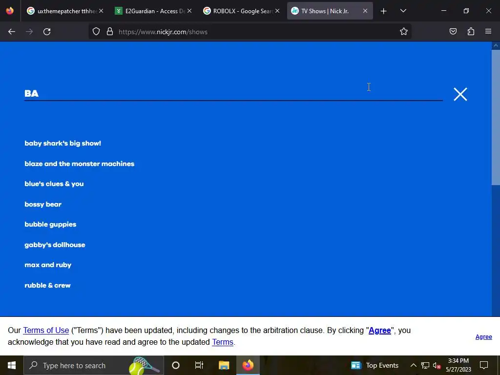
Task: Open Cortana circle icon on taskbar
Action: click(x=176, y=365)
